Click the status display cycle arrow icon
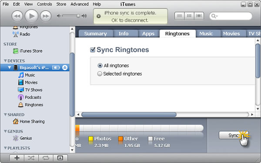The width and height of the screenshot is (261, 163). [99, 16]
